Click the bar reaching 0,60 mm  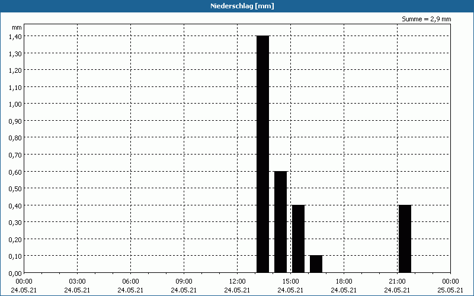280,222
